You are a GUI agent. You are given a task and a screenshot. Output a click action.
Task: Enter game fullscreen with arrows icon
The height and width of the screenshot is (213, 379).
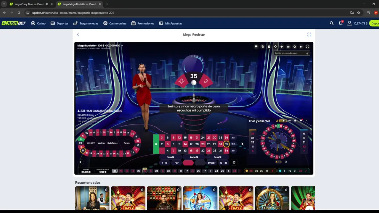(x=307, y=46)
